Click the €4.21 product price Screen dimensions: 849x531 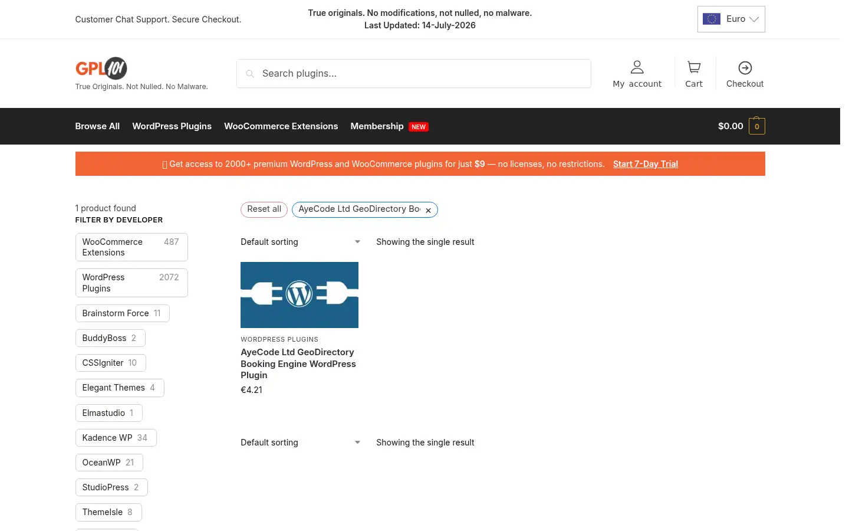(x=252, y=390)
